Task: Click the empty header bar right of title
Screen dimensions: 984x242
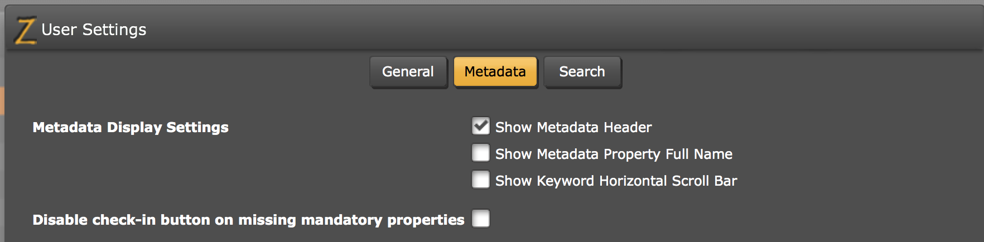Action: click(x=558, y=29)
